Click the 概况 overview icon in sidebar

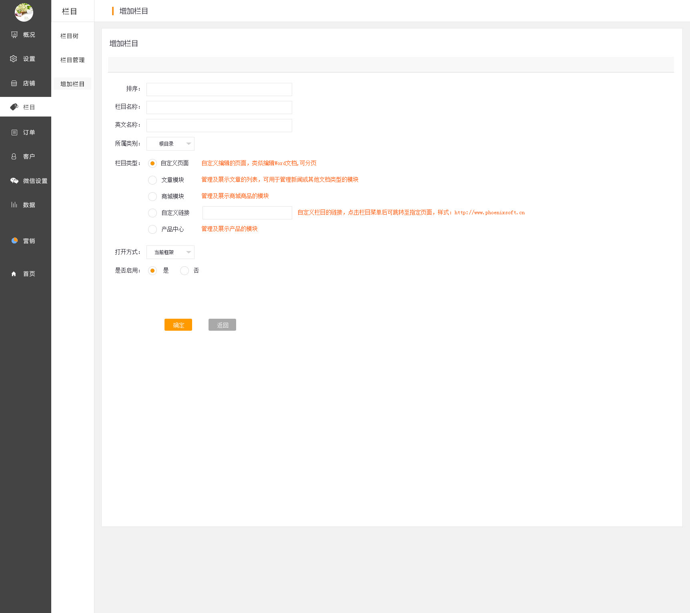pos(14,35)
